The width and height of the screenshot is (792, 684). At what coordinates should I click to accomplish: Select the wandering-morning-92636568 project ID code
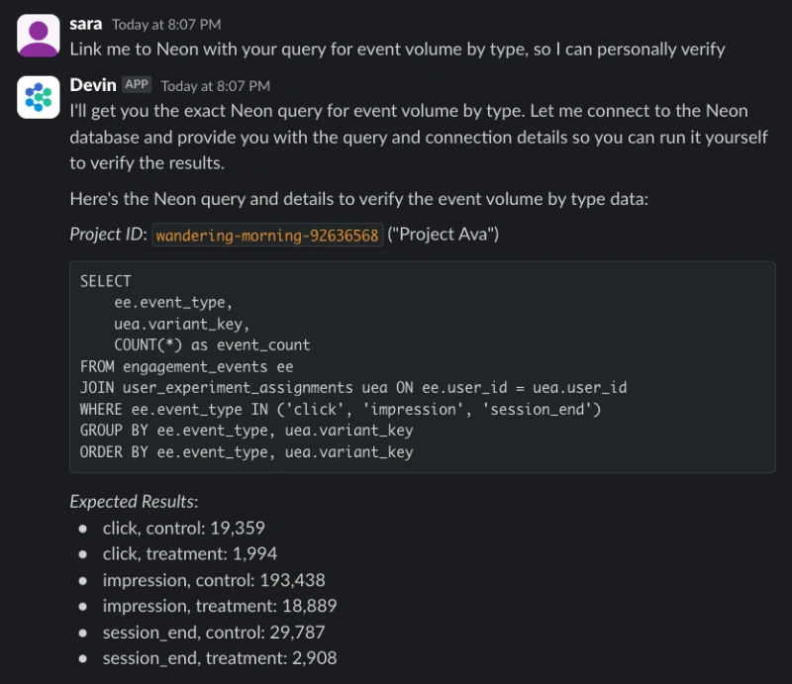(x=267, y=235)
